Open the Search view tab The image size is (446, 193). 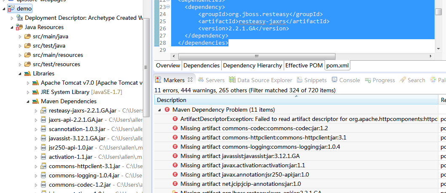pyautogui.click(x=412, y=80)
